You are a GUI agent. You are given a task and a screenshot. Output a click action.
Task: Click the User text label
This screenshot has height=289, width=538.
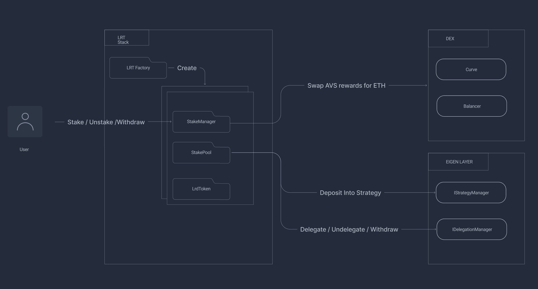pyautogui.click(x=24, y=149)
